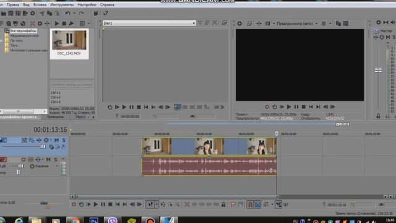Arm audio track 2 for recording
Screen dimensions: 396x223
(24, 160)
